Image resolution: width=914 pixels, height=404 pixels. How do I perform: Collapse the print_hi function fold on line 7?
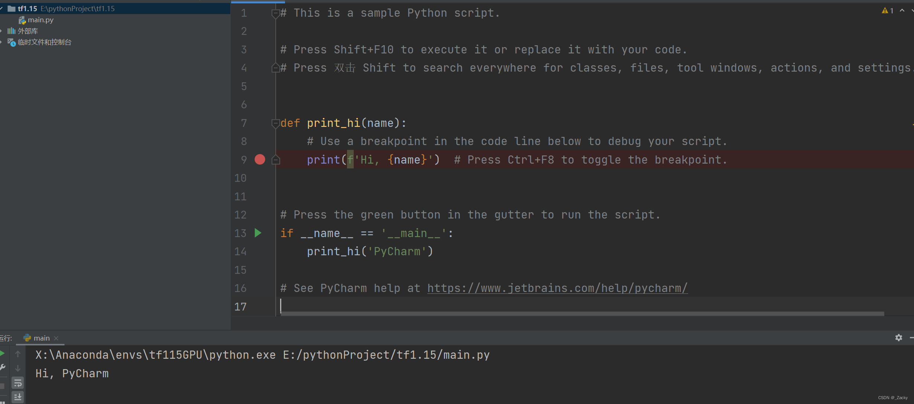[275, 123]
